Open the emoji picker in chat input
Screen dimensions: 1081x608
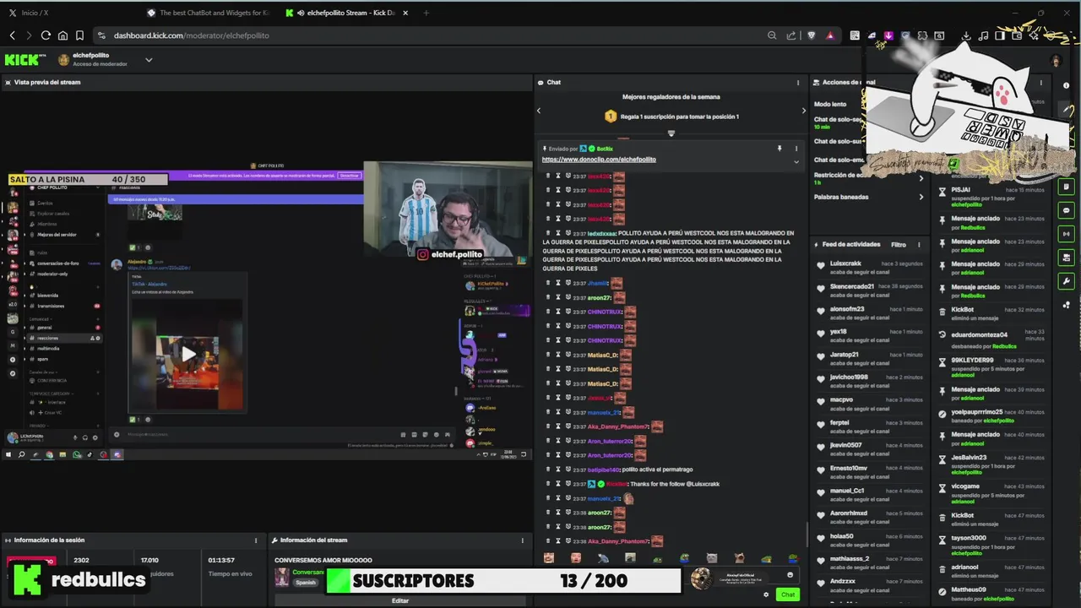tap(790, 575)
